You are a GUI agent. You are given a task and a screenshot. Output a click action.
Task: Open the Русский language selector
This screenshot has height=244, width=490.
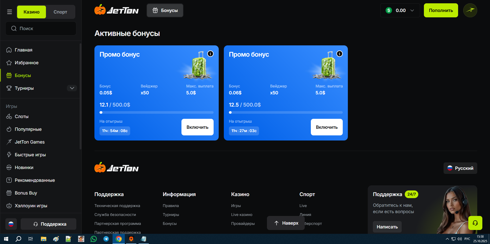pyautogui.click(x=460, y=168)
